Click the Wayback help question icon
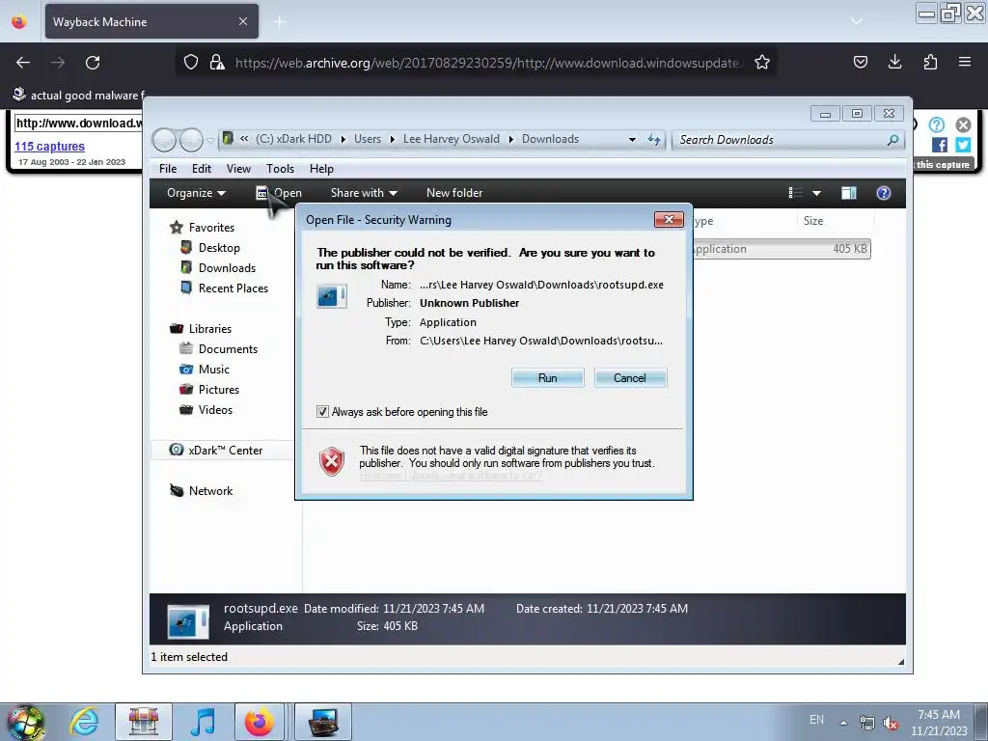Image resolution: width=988 pixels, height=741 pixels. 936,124
